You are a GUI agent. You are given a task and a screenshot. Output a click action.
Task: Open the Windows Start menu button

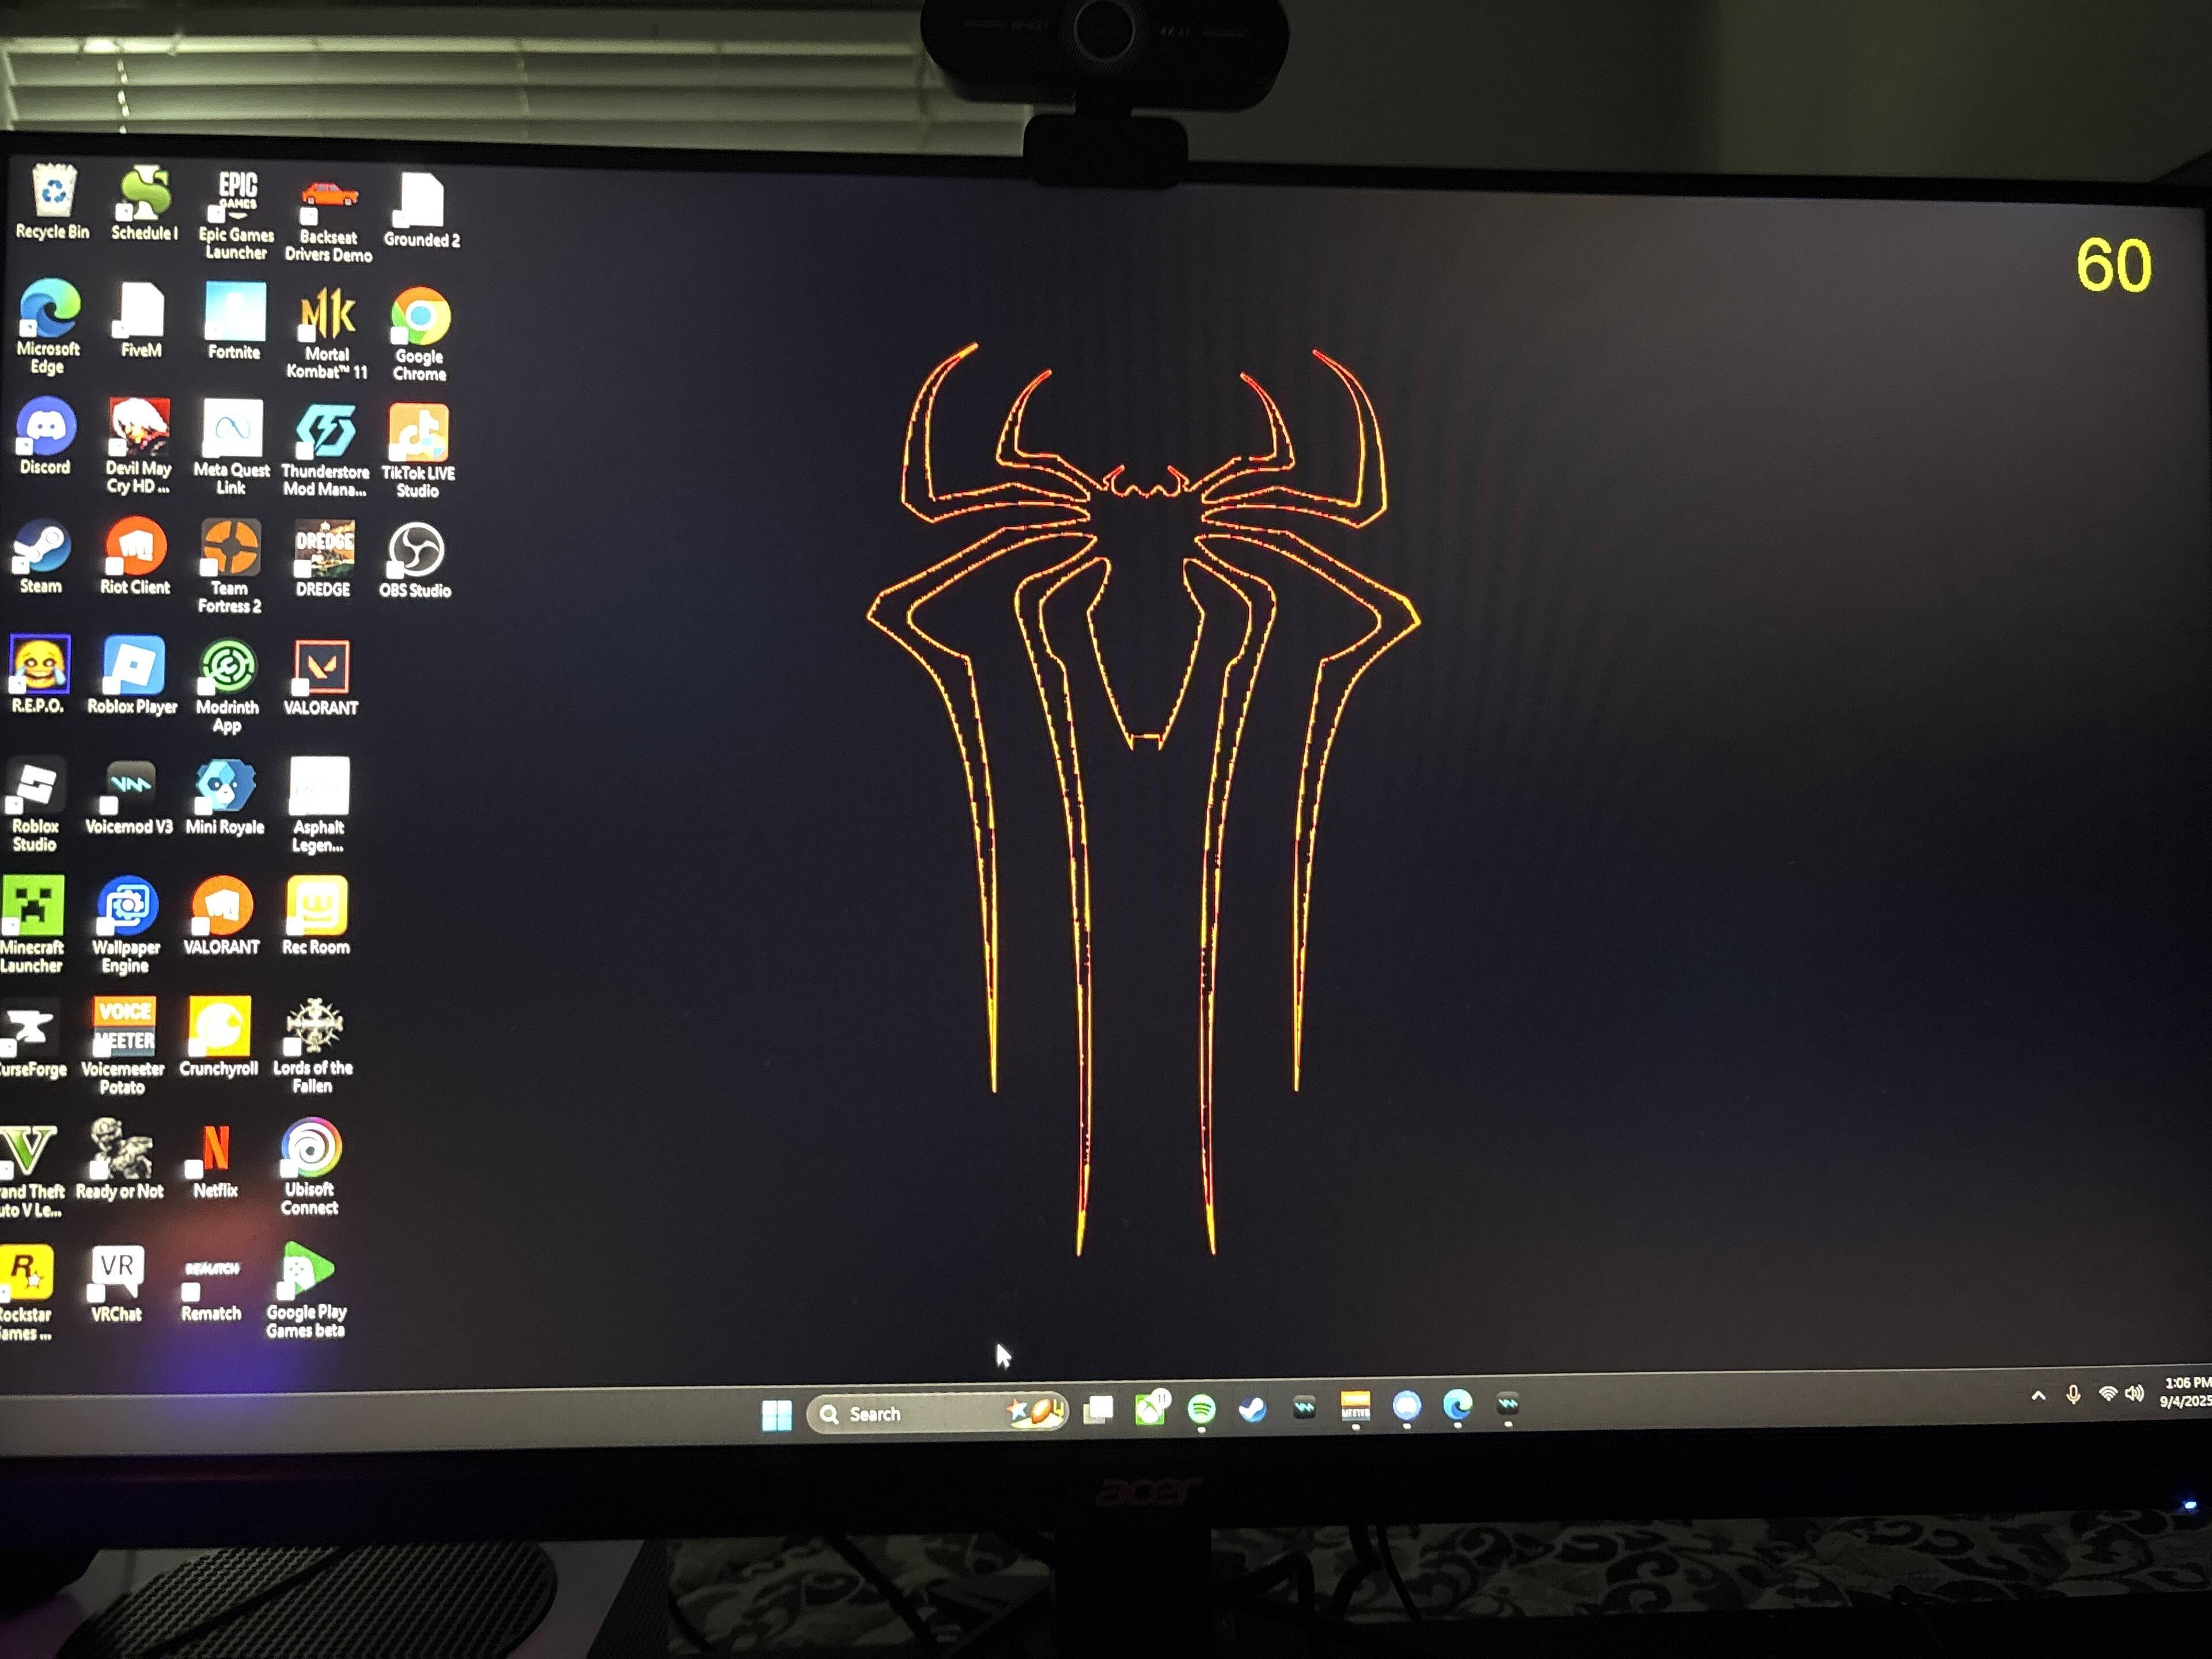(x=776, y=1414)
